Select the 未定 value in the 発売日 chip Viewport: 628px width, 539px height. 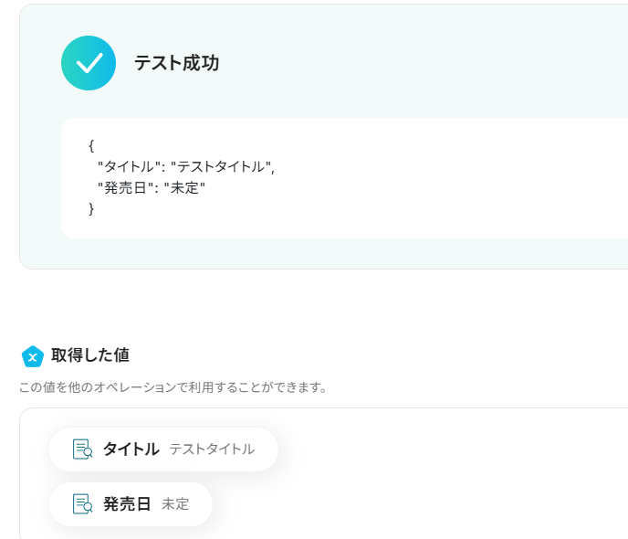coord(175,504)
